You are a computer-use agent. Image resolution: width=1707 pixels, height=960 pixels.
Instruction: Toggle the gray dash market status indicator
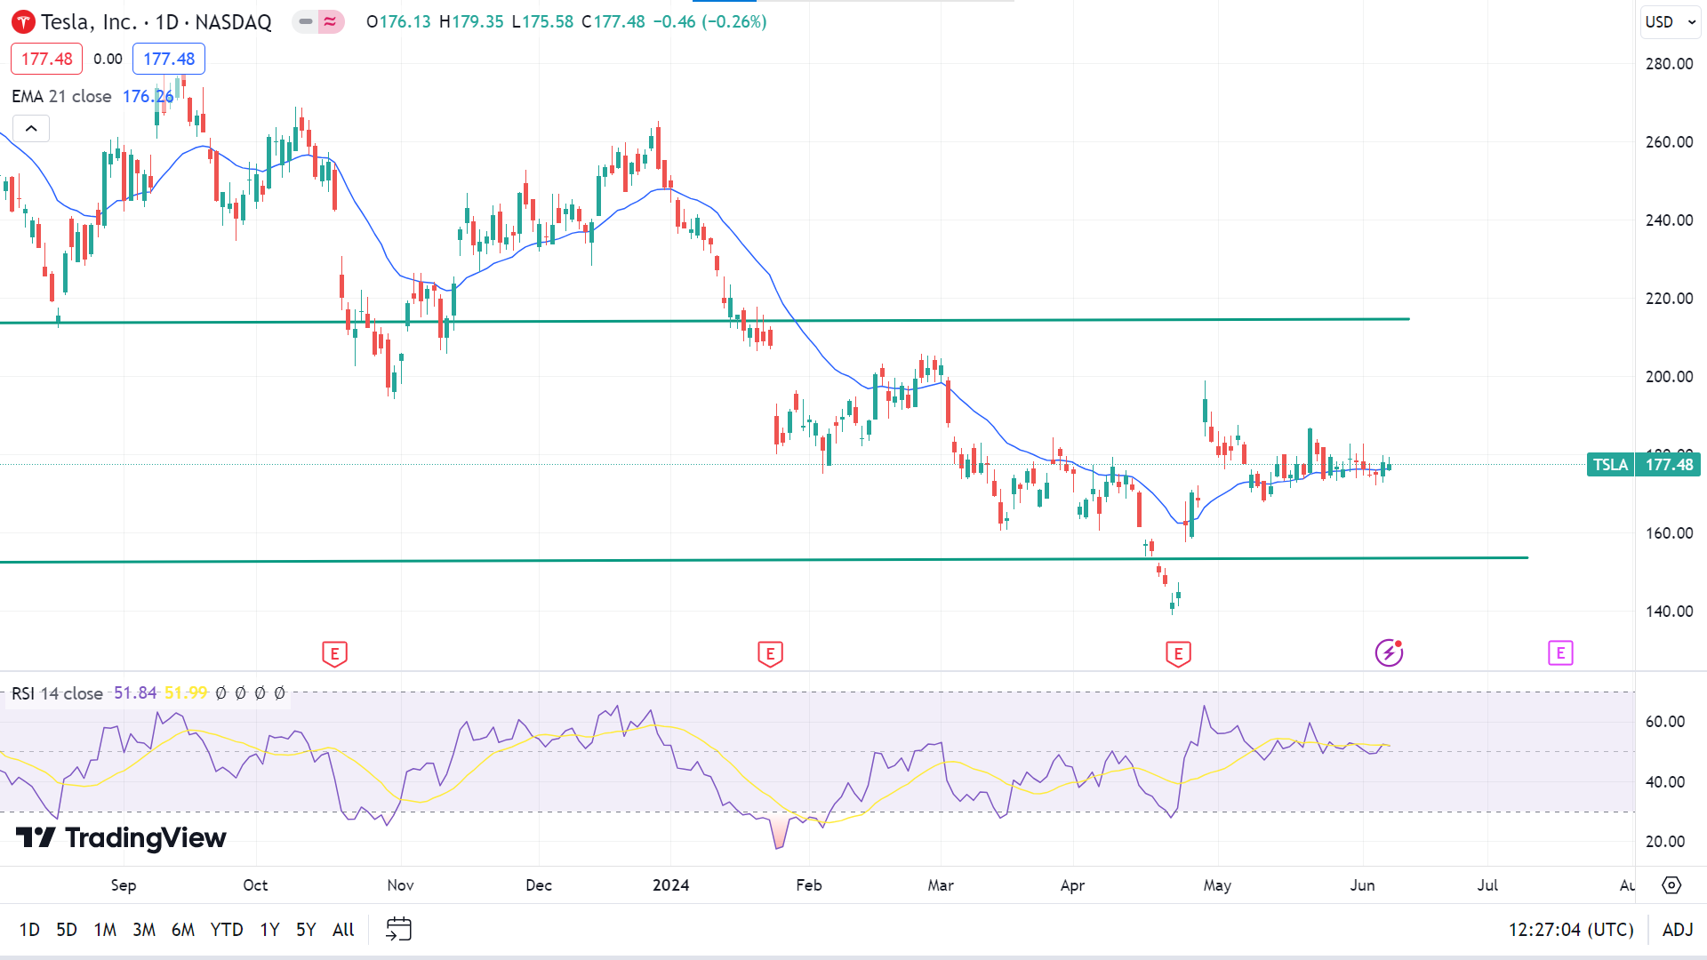306,21
